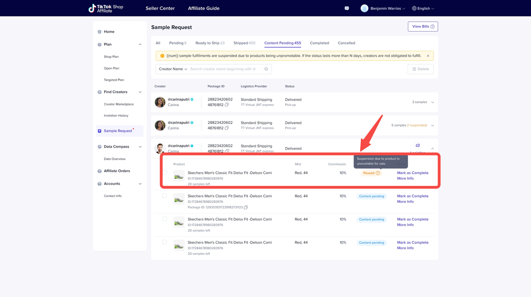This screenshot has width=531, height=297.
Task: Click the search magnifier icon
Action: [x=266, y=69]
